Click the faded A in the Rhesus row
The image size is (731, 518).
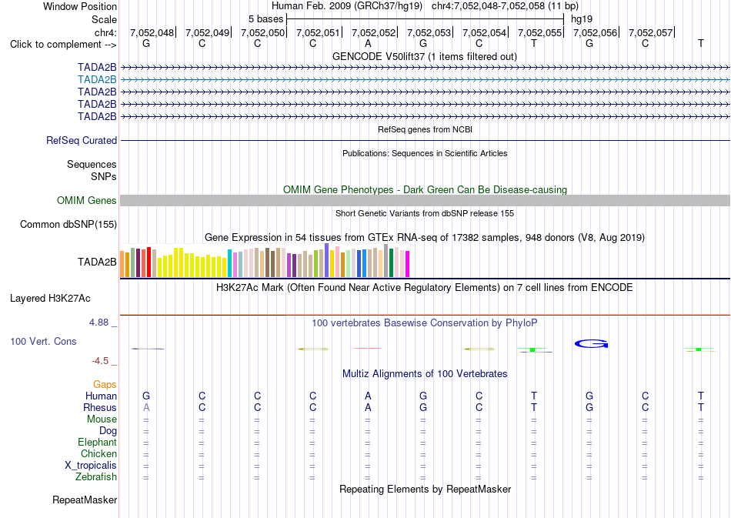coord(146,407)
